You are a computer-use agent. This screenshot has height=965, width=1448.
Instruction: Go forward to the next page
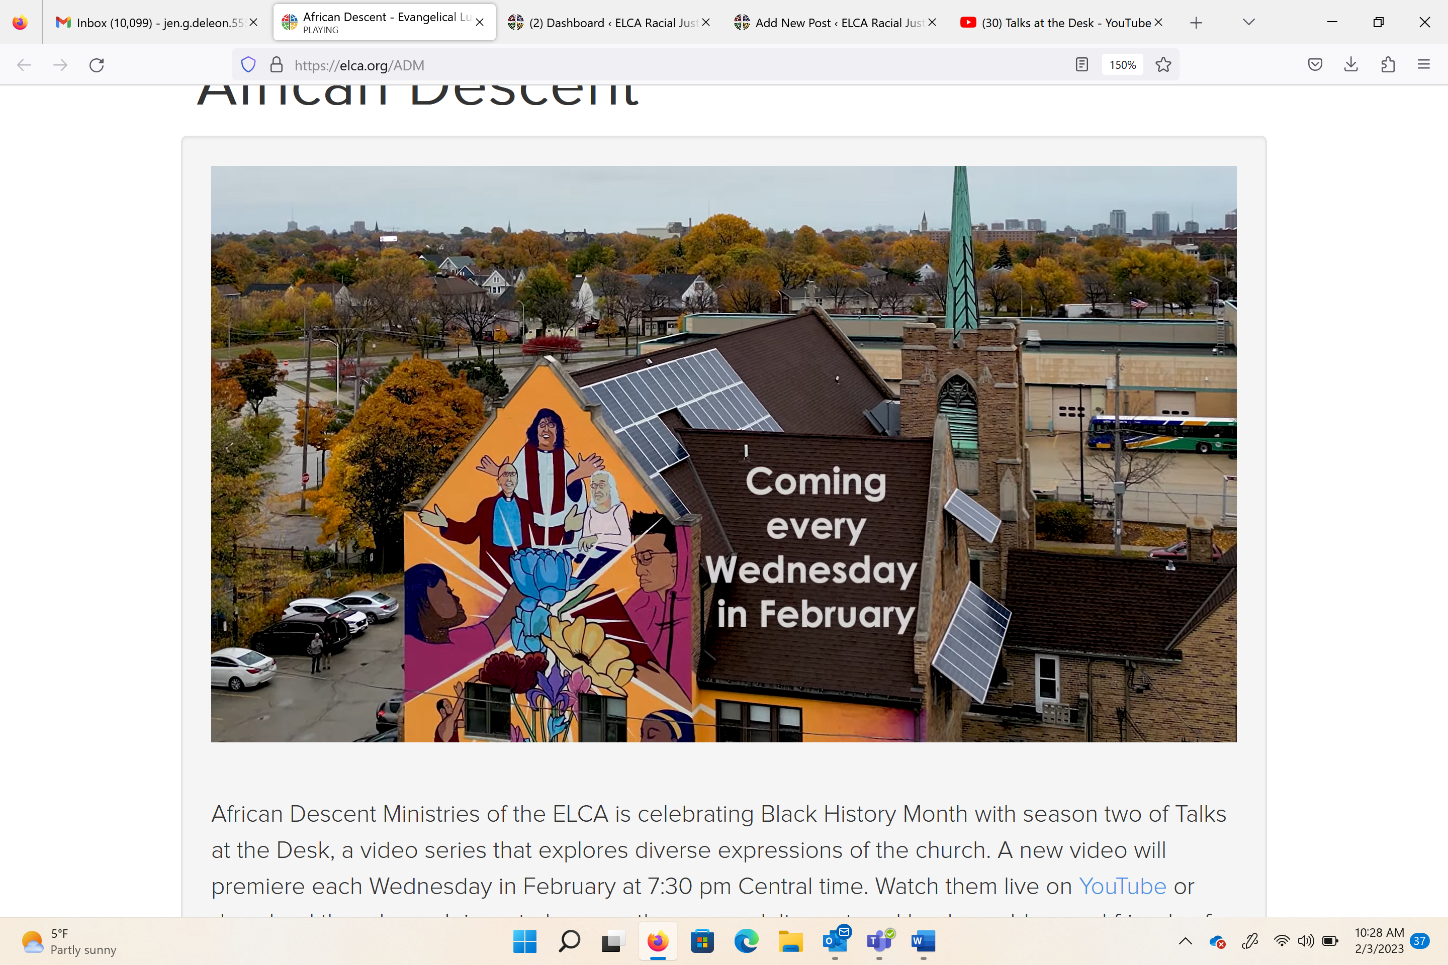(60, 65)
